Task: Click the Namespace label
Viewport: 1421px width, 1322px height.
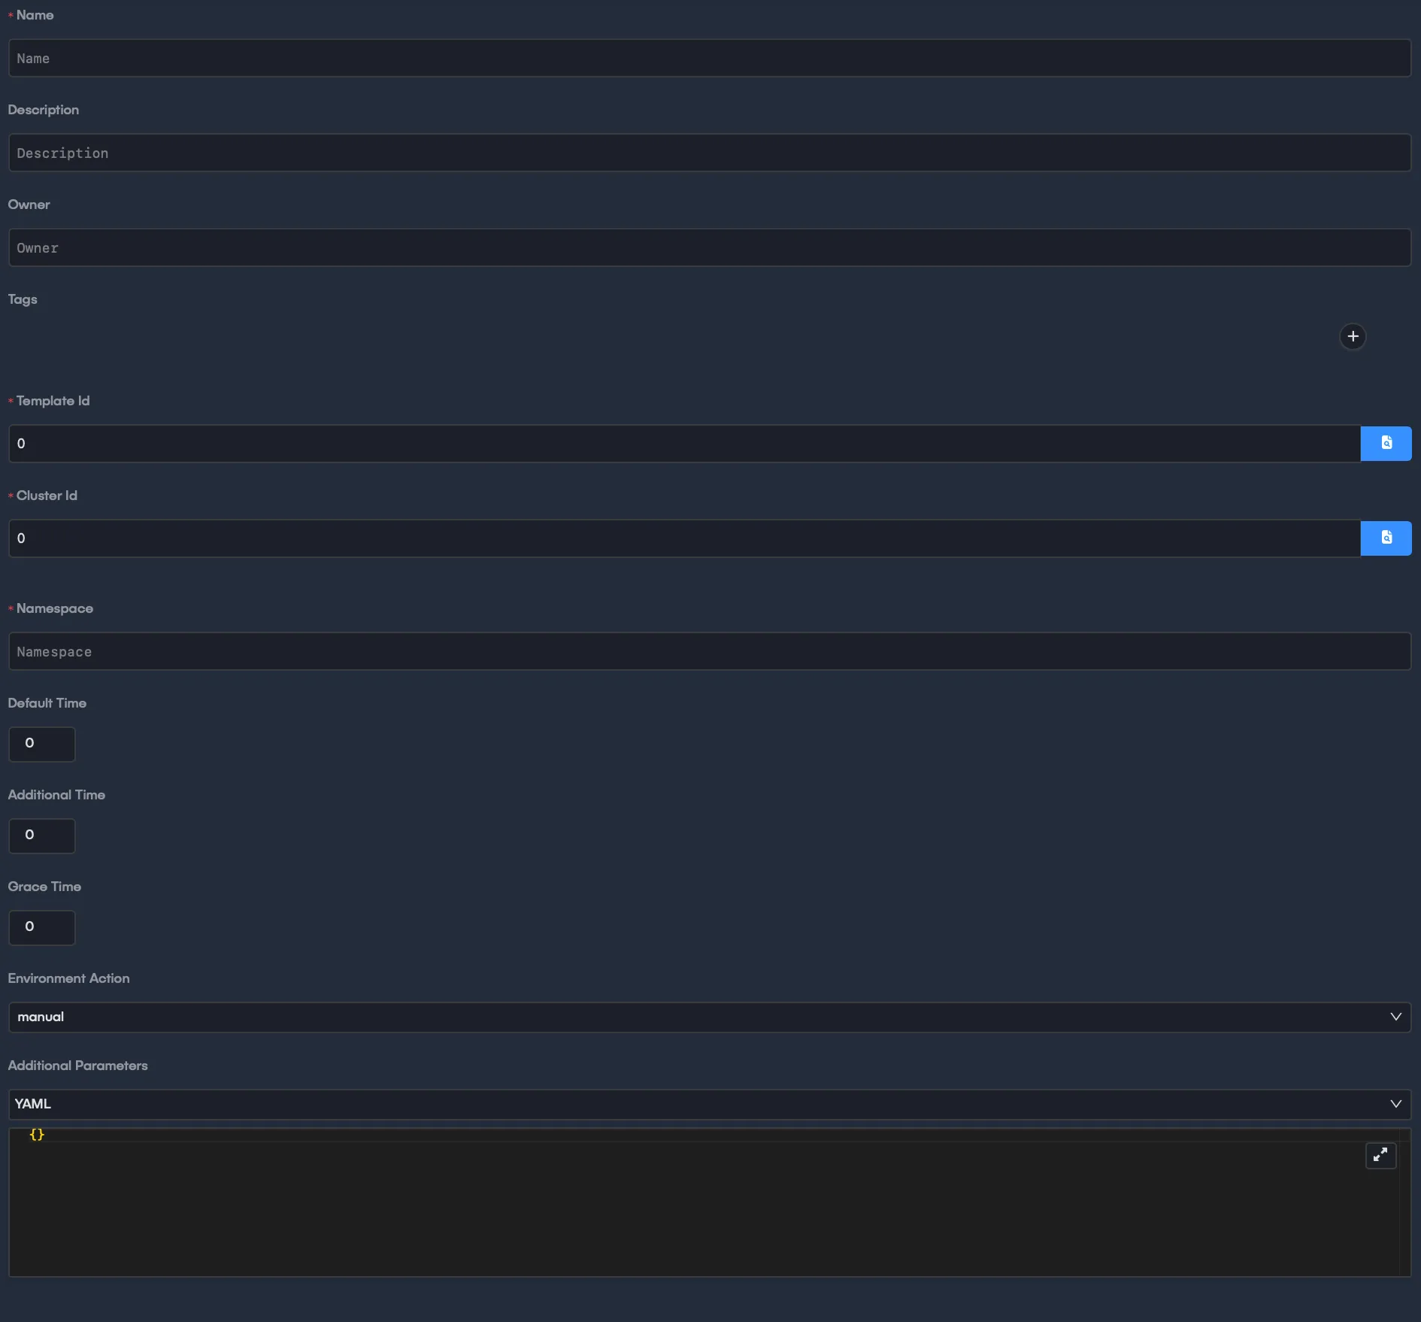Action: (x=55, y=608)
